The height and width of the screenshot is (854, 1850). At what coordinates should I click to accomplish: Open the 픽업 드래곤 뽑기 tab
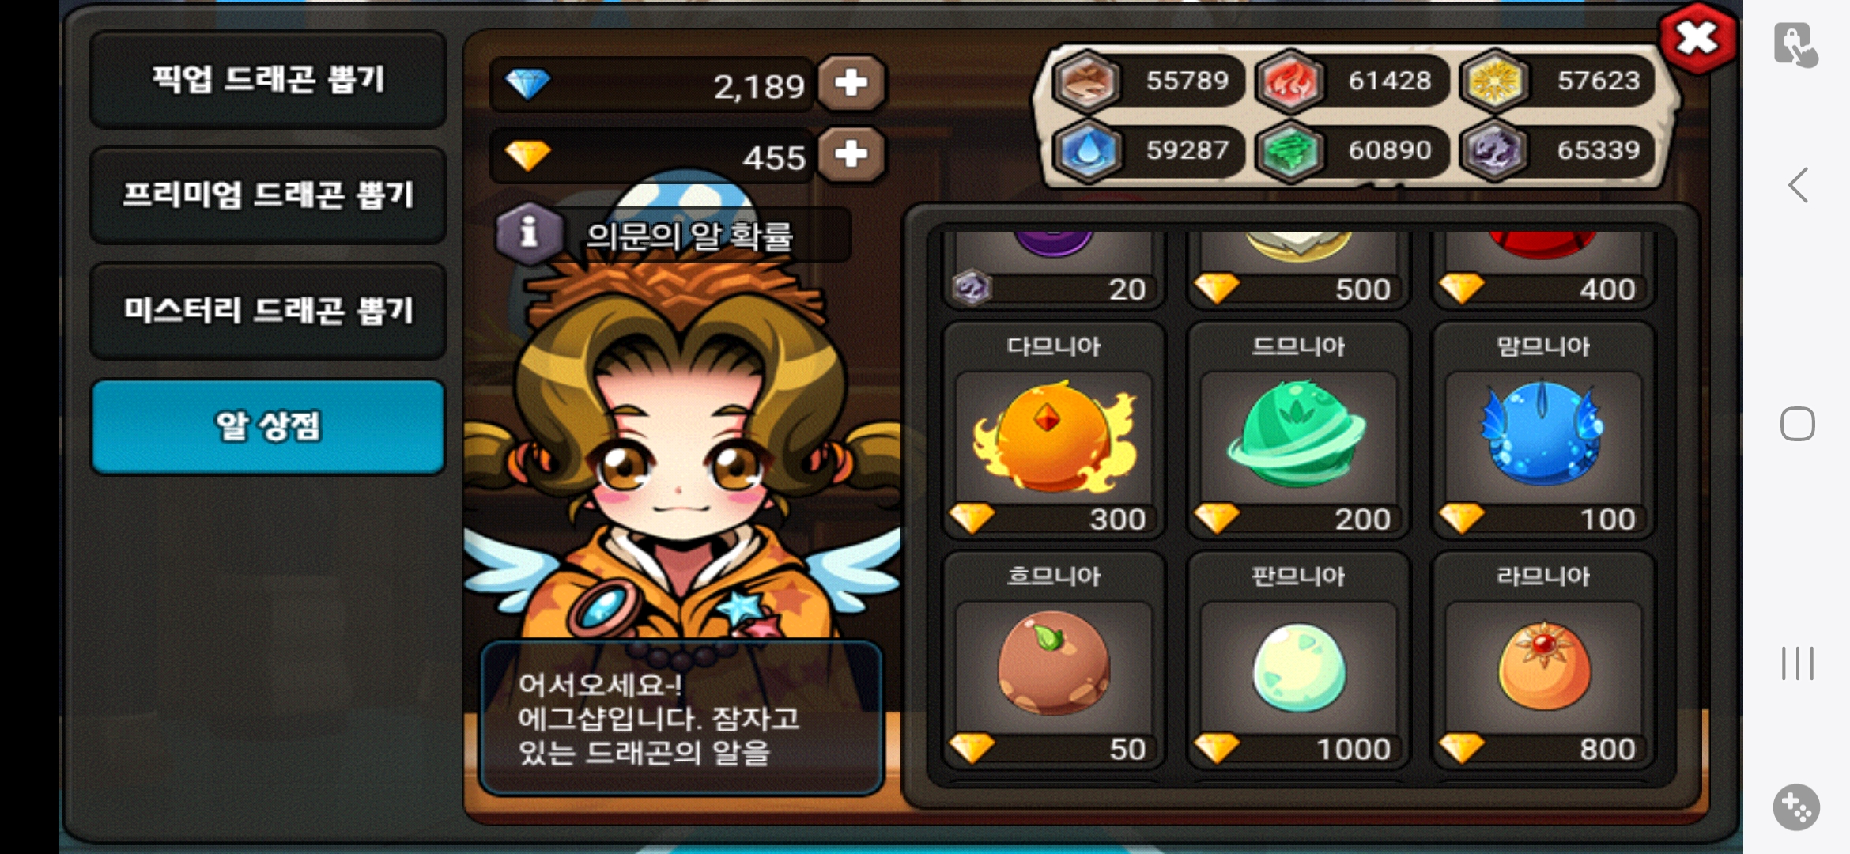[268, 80]
